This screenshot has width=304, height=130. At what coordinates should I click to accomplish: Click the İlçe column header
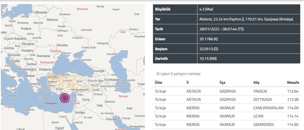pos(222,83)
